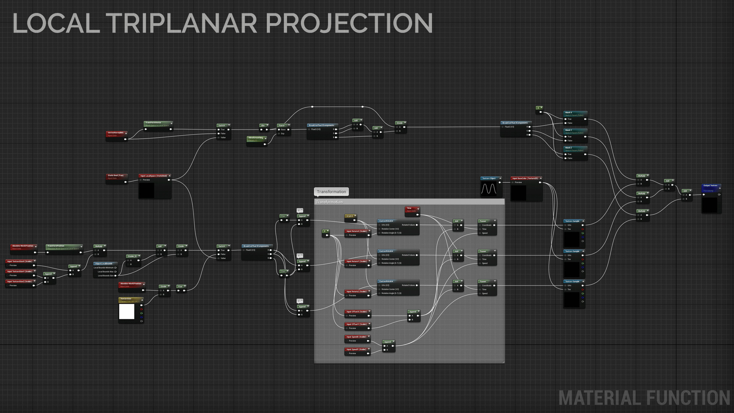Collapse the Input BaseColor (Texture2D) node
Viewport: 734px width, 413px height.
click(x=541, y=178)
